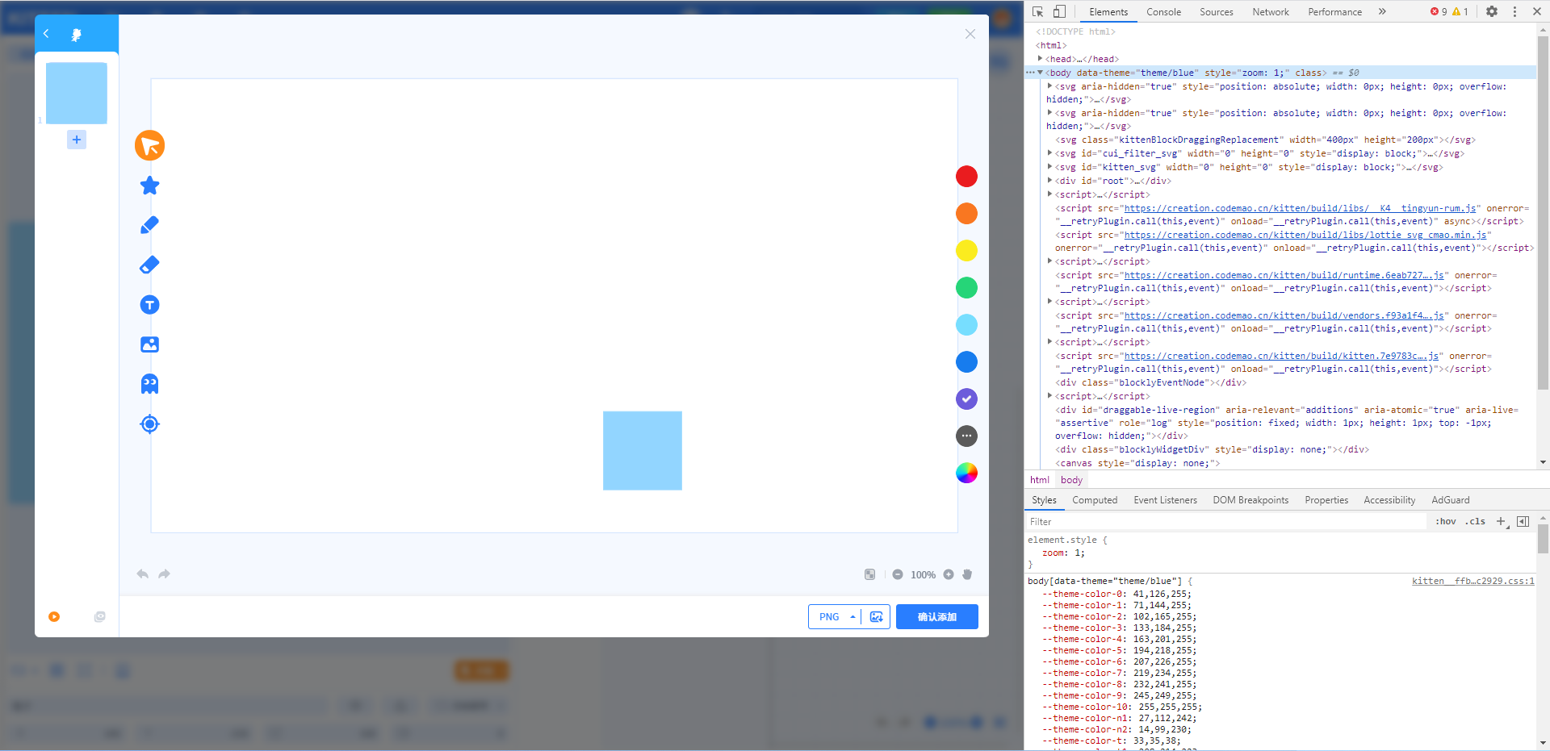Open the runtime.6eab727 script link
The width and height of the screenshot is (1550, 751).
point(1284,275)
